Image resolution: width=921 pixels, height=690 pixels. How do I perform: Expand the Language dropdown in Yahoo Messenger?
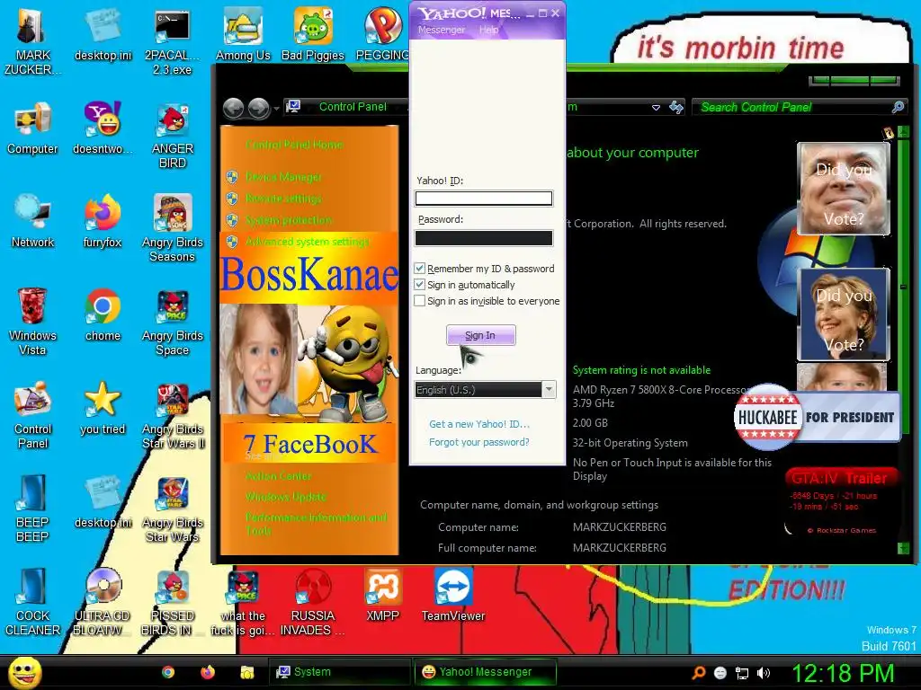coord(549,390)
